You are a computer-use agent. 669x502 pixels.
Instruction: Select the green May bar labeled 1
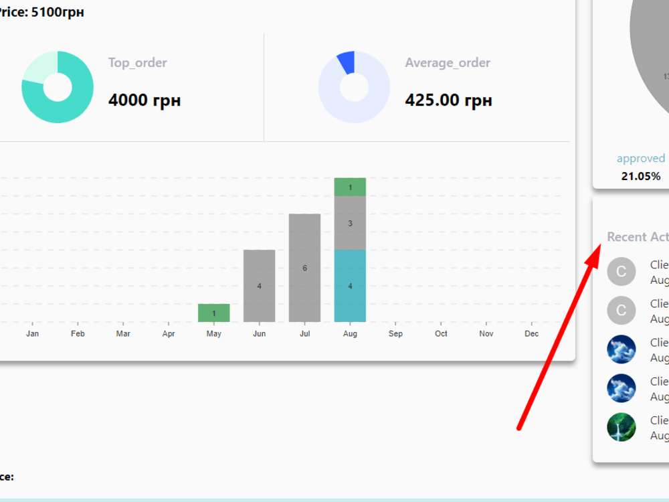[x=214, y=313]
